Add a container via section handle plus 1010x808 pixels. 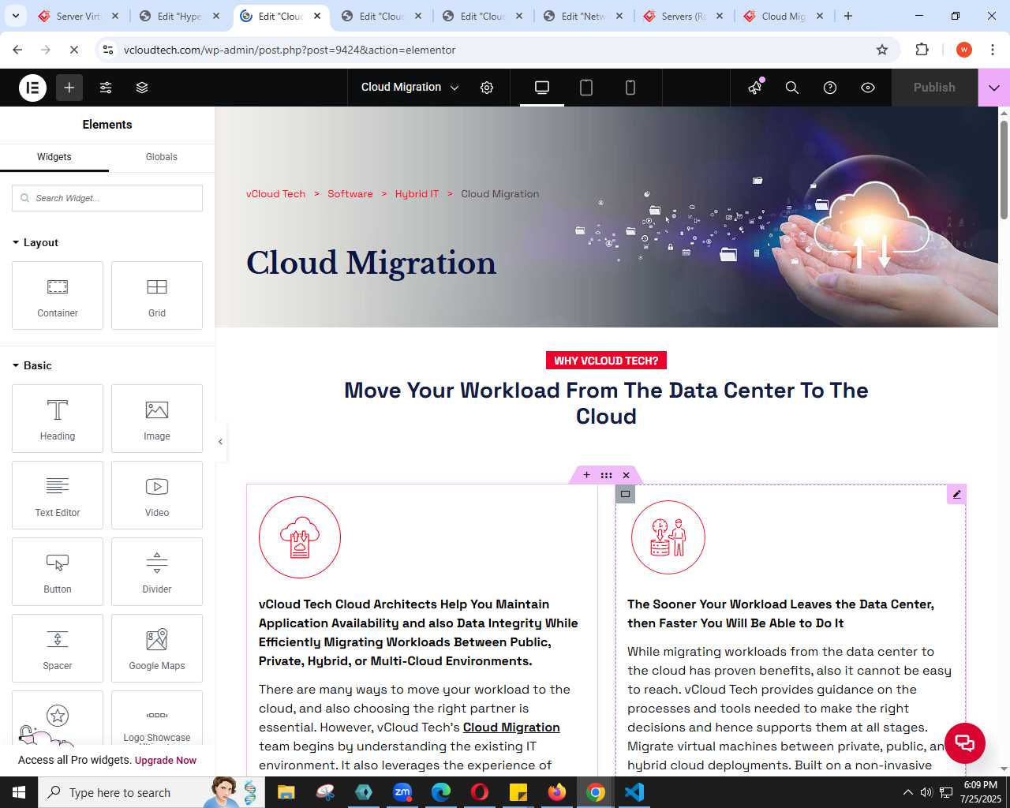586,475
